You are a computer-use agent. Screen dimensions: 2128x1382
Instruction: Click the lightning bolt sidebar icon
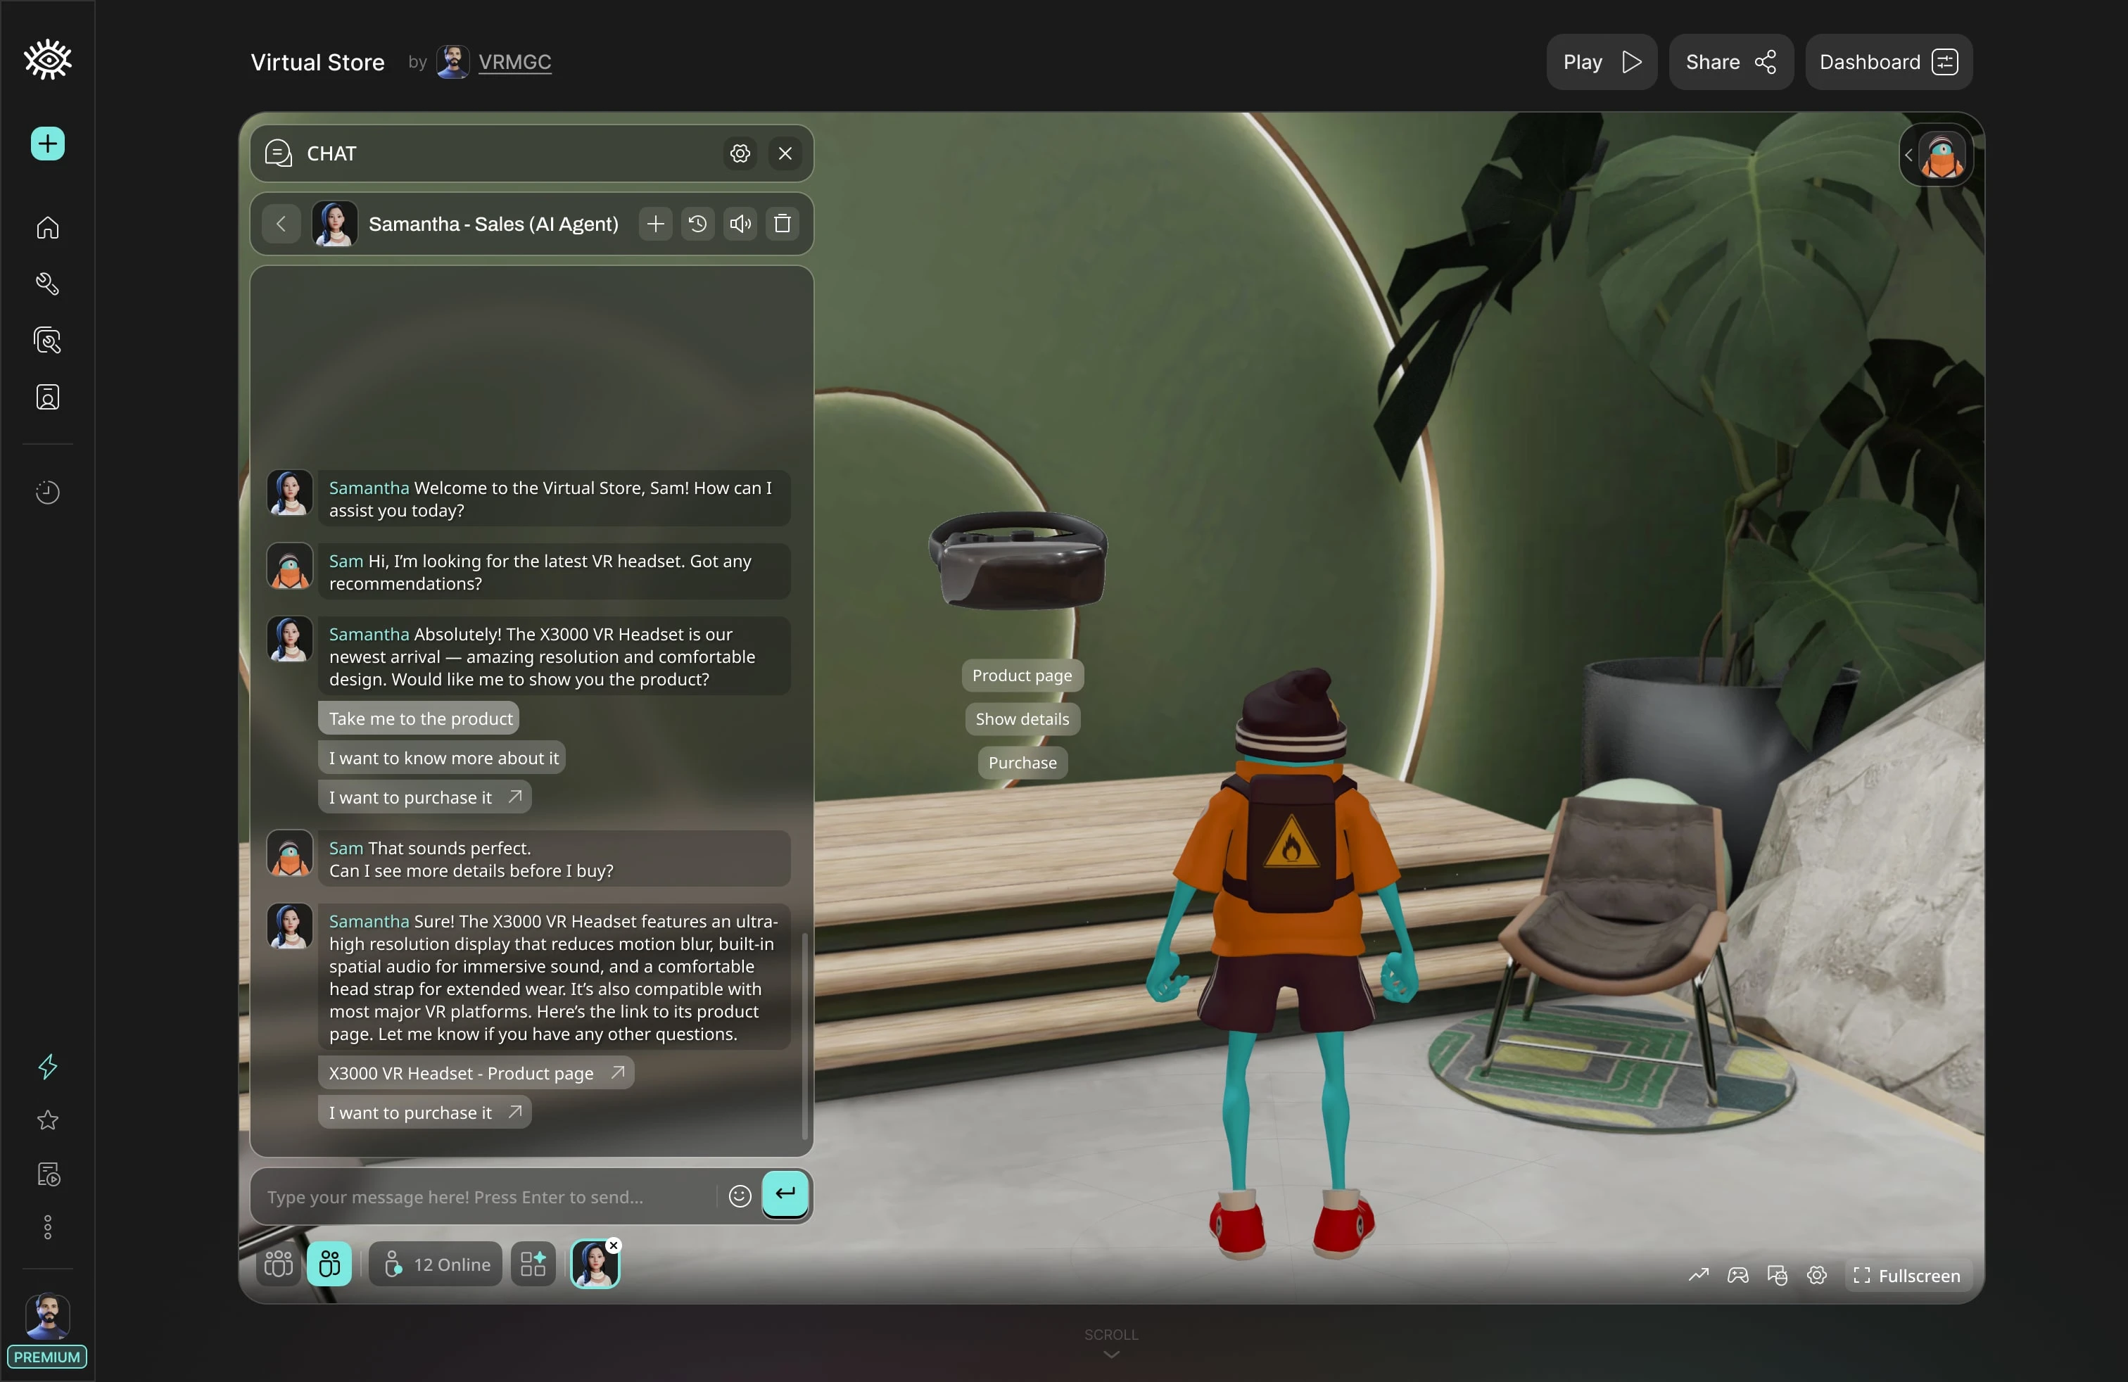pos(47,1065)
